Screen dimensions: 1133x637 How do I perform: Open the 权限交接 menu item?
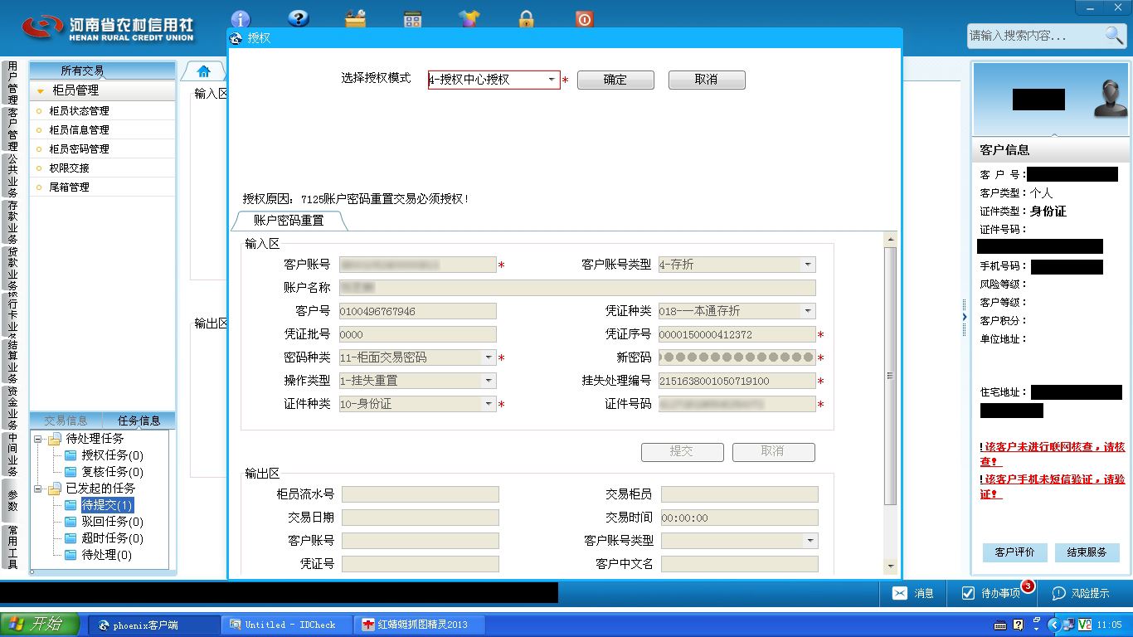pos(103,168)
